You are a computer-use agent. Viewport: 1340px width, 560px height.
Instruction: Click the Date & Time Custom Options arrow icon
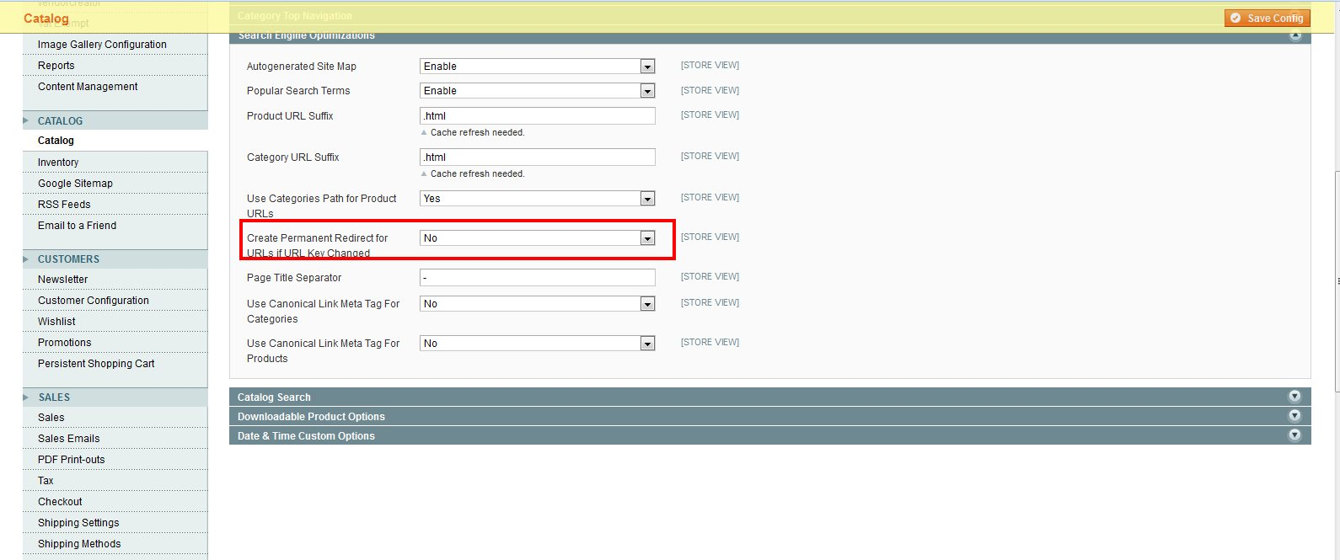coord(1294,435)
